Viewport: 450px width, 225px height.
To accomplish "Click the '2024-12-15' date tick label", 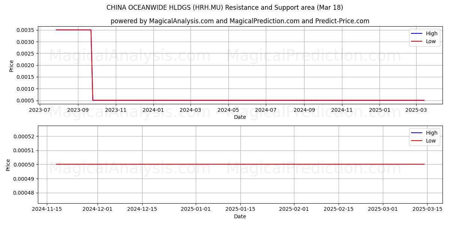I will [142, 209].
